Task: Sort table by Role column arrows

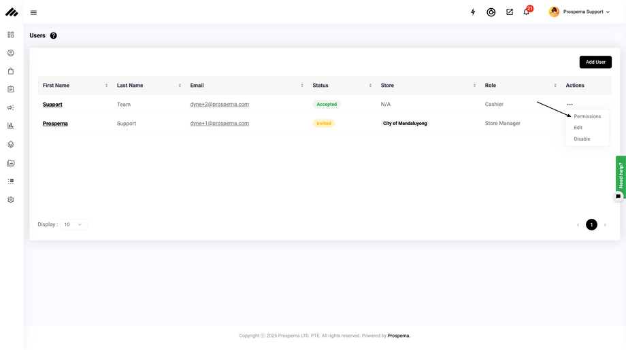Action: [555, 86]
